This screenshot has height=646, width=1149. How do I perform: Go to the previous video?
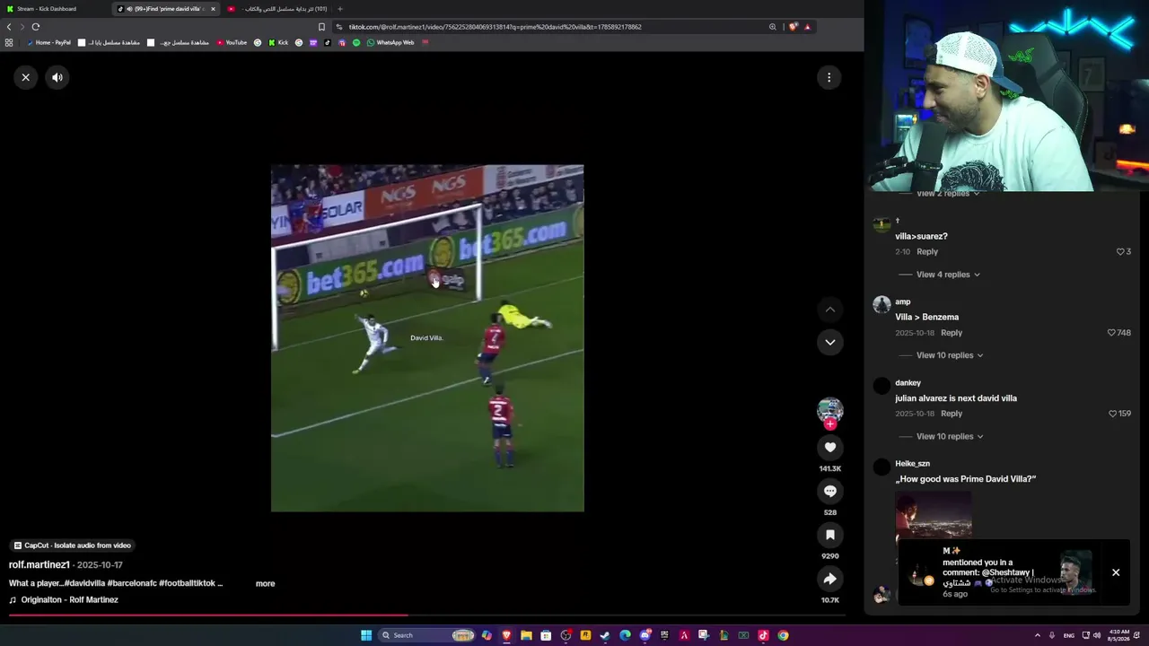(x=829, y=310)
